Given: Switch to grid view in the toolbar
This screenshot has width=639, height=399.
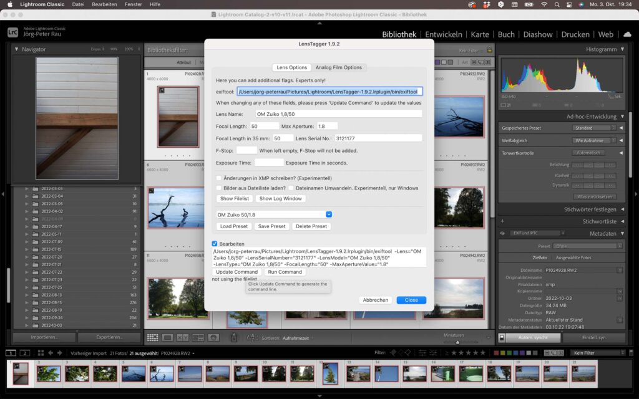Looking at the screenshot, I should coord(152,338).
